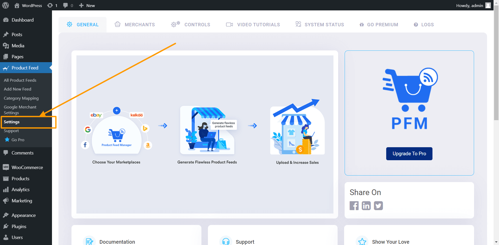Open the VIDEO TUTORIALS tab
The width and height of the screenshot is (499, 245).
(253, 24)
